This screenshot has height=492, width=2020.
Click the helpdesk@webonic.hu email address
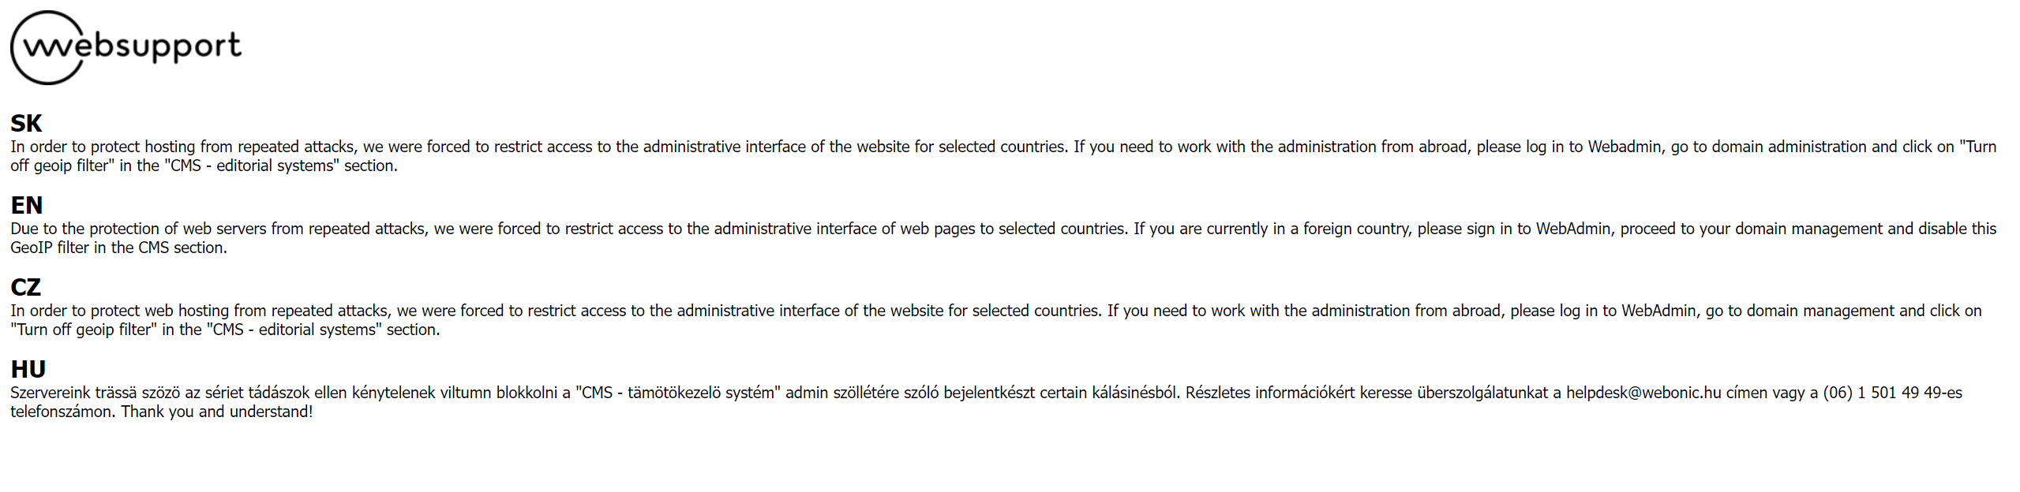pyautogui.click(x=1643, y=393)
